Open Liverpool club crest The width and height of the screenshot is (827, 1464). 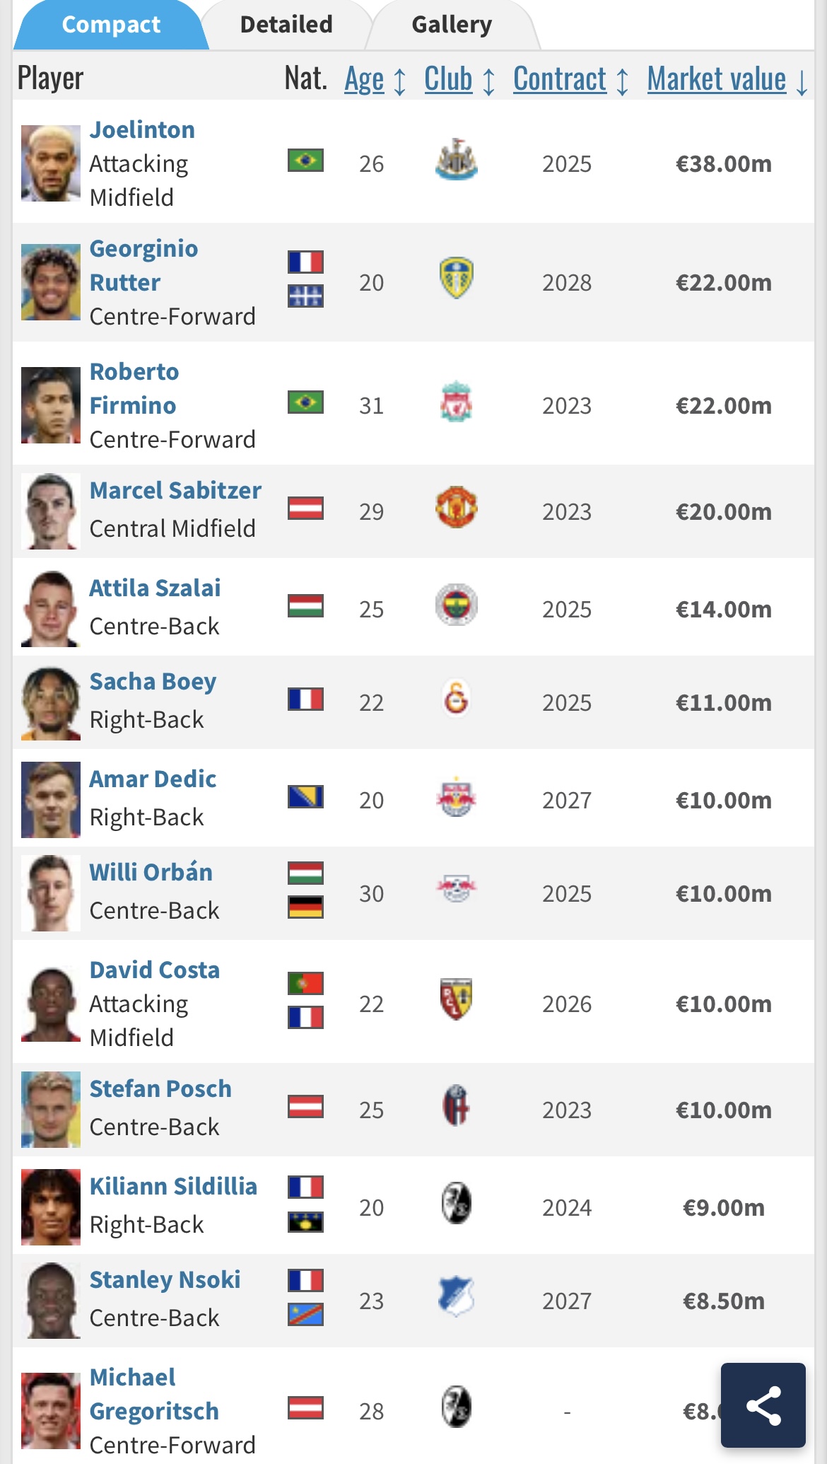coord(457,402)
